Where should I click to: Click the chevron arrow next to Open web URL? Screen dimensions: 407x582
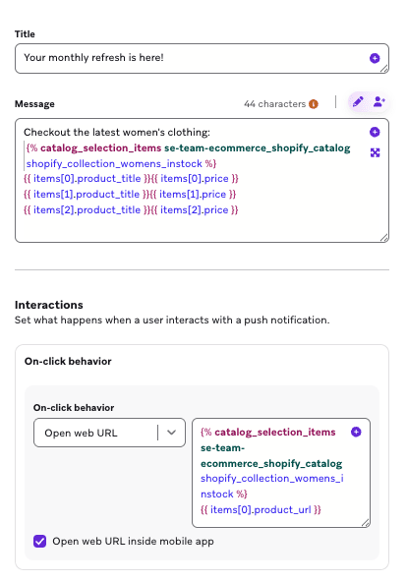tap(171, 433)
